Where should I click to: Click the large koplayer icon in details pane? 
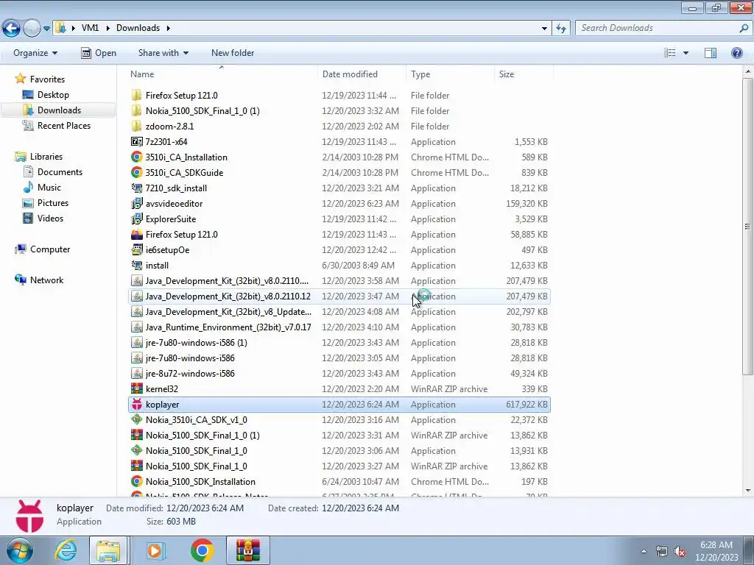(29, 516)
